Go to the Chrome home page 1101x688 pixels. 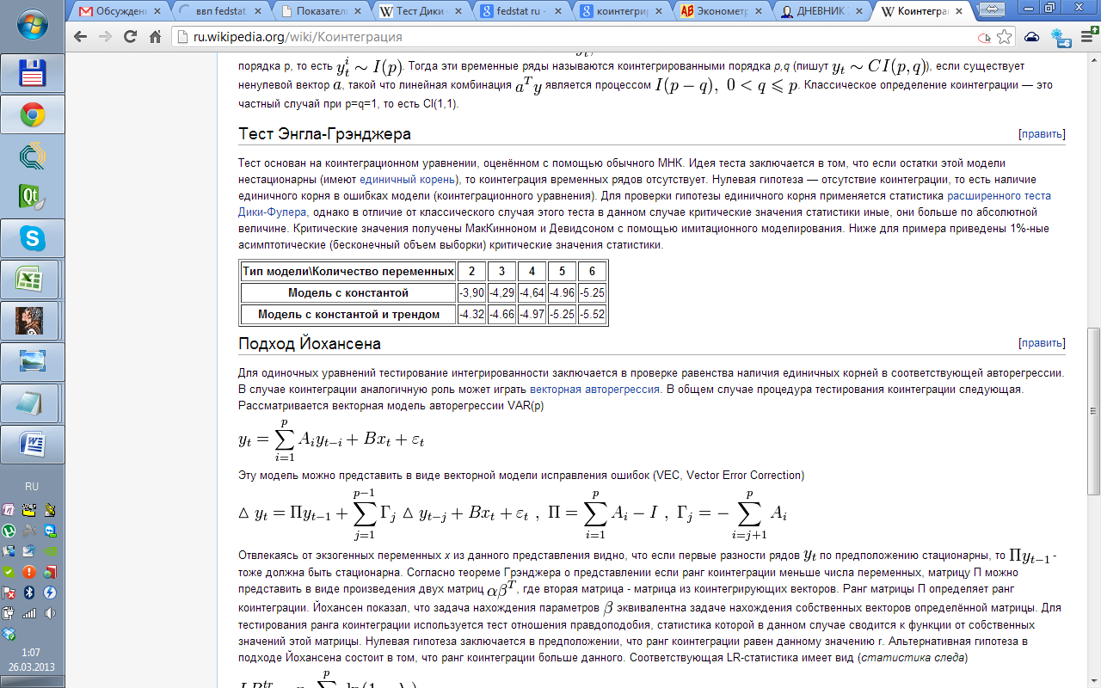pyautogui.click(x=156, y=37)
